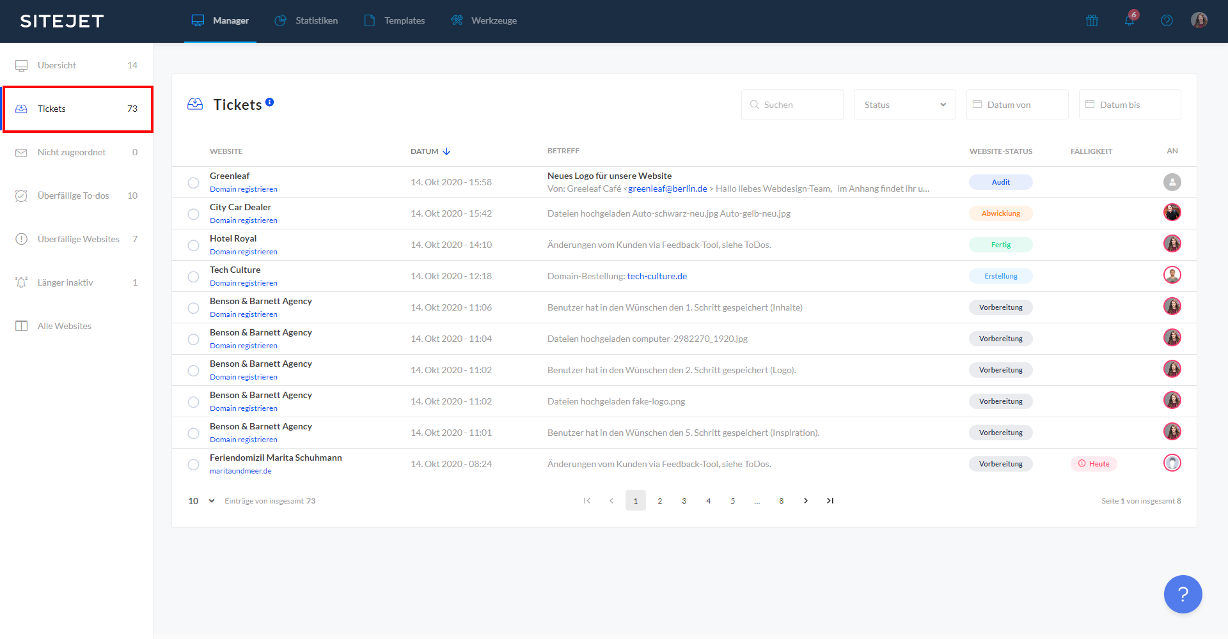1228x639 pixels.
Task: Click the DATUM sort arrow
Action: click(446, 151)
